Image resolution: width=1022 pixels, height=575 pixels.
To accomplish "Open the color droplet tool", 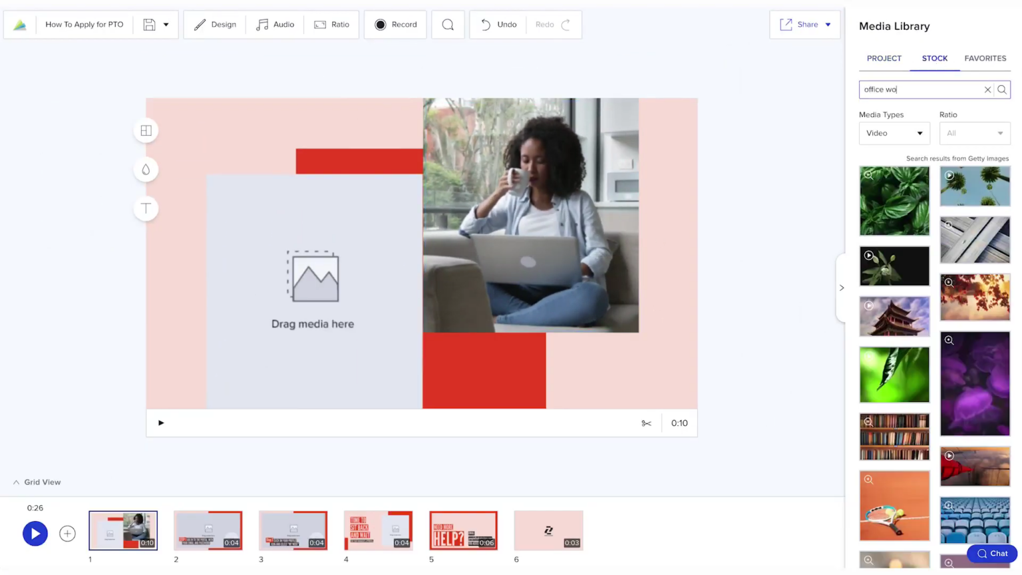I will coord(146,169).
